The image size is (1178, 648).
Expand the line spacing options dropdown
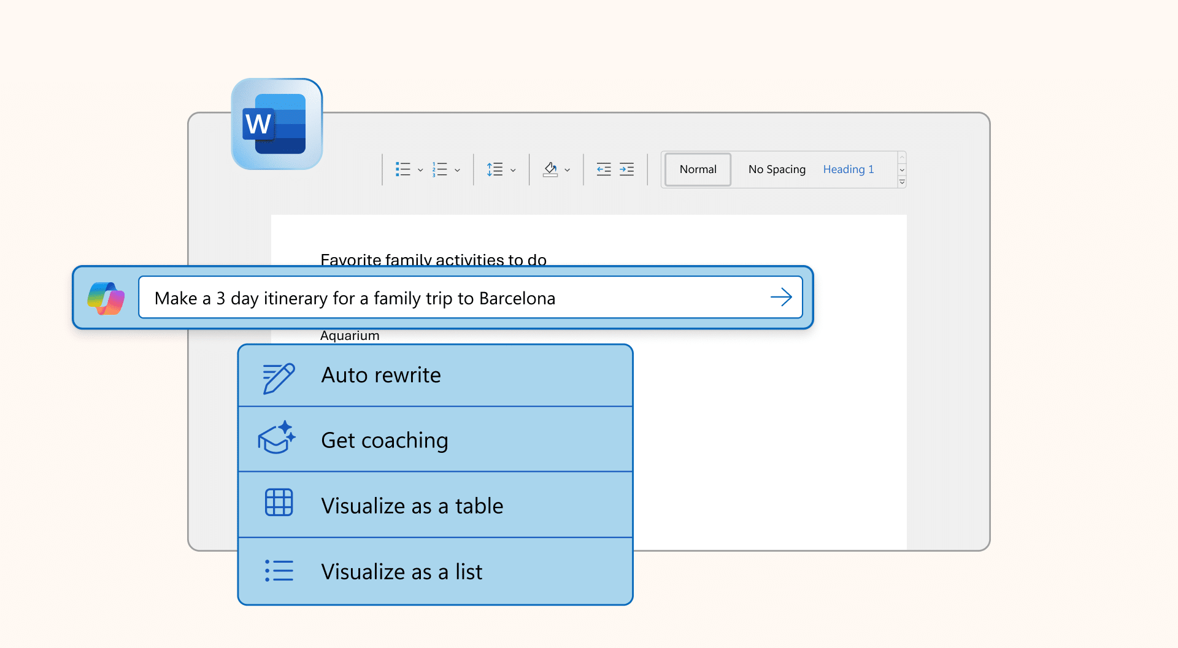(x=513, y=170)
